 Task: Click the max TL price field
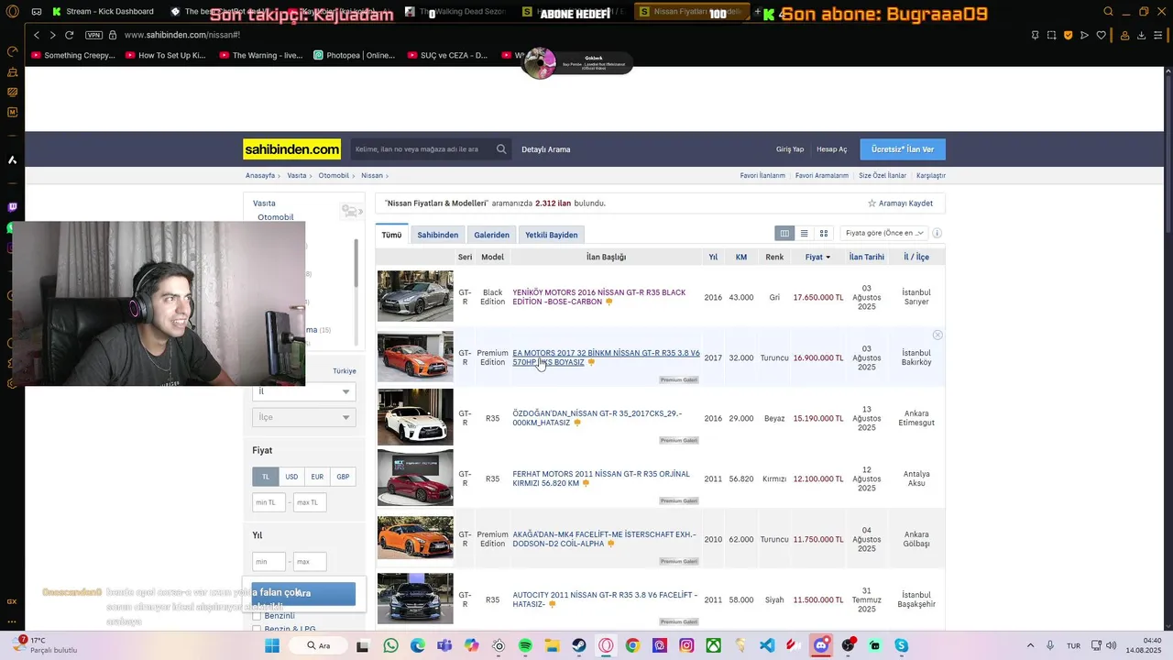(310, 502)
